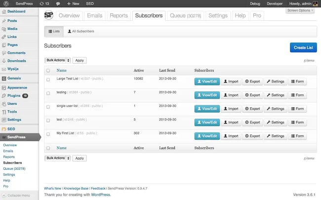Viewport: 321px width, 200px height.
Task: Open the top Bulk Actions dropdown
Action: 57,60
